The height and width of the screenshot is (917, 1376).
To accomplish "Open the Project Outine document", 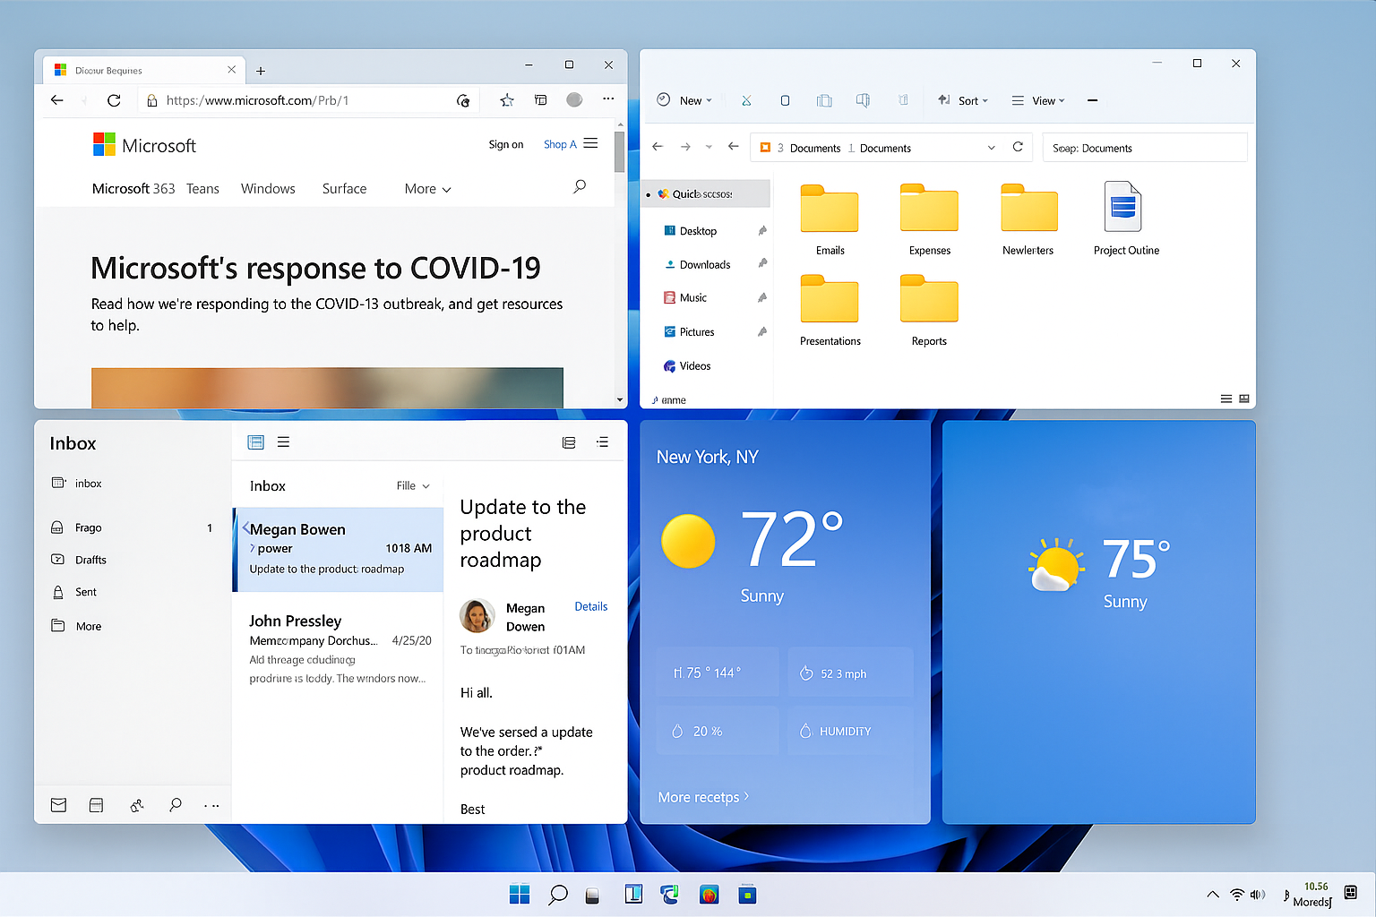I will tap(1126, 219).
